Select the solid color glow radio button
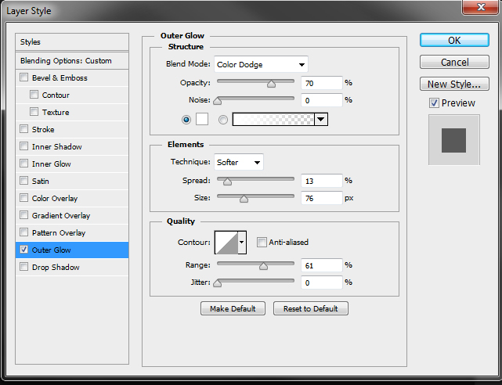 click(x=186, y=119)
